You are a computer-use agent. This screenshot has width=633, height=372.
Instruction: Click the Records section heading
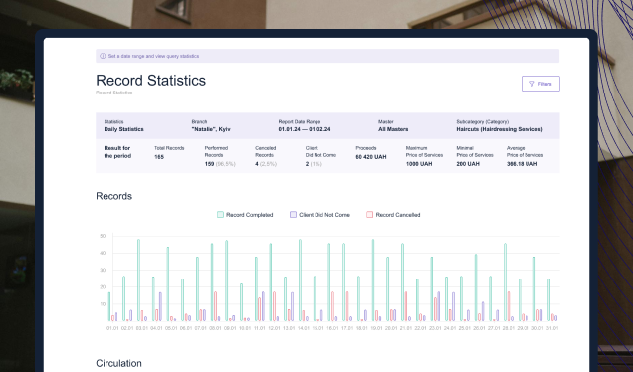click(x=113, y=196)
